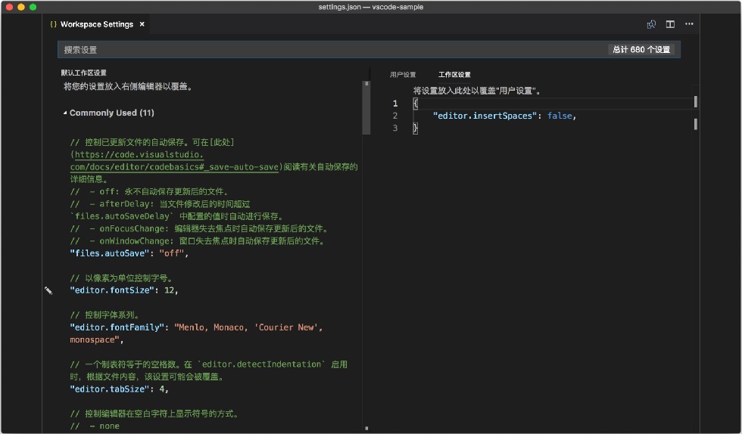Click the workspace settings editor scrollbar
This screenshot has height=434, width=742.
[x=695, y=113]
